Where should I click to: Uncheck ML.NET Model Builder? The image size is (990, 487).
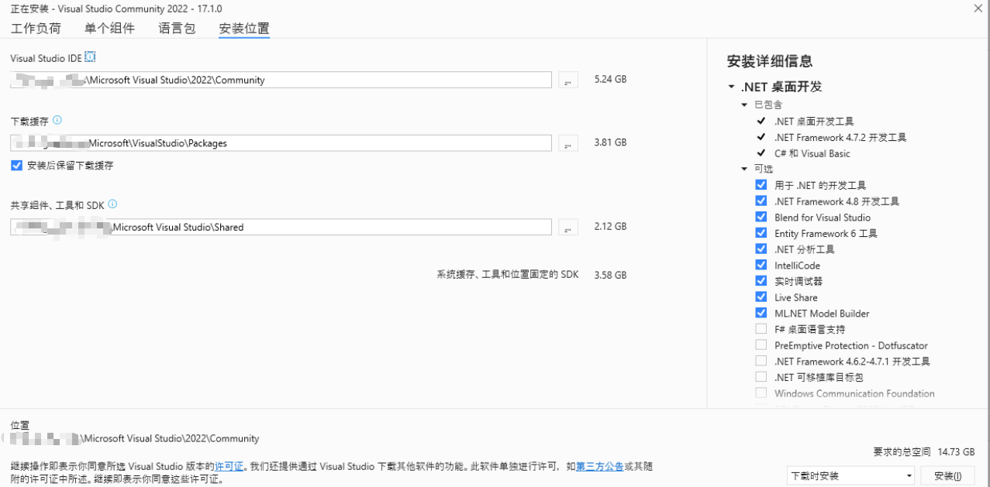point(761,314)
